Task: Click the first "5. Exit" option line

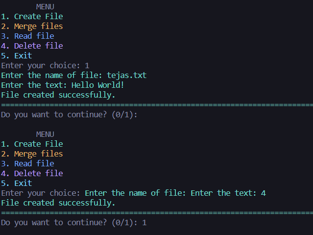Action: [16, 56]
